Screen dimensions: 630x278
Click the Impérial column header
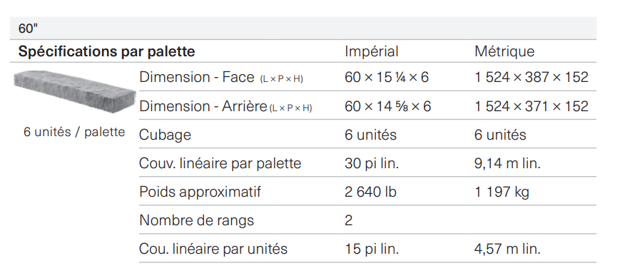coord(371,51)
